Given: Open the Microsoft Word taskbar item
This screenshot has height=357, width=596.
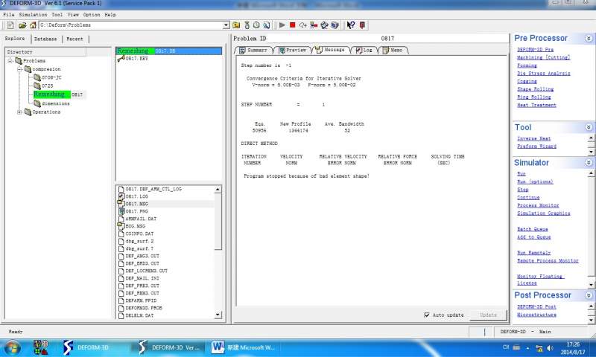Looking at the screenshot, I should 244,347.
